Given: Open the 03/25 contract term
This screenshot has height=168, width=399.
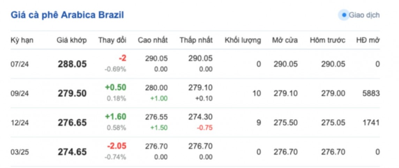Looking at the screenshot, I should pyautogui.click(x=19, y=152).
